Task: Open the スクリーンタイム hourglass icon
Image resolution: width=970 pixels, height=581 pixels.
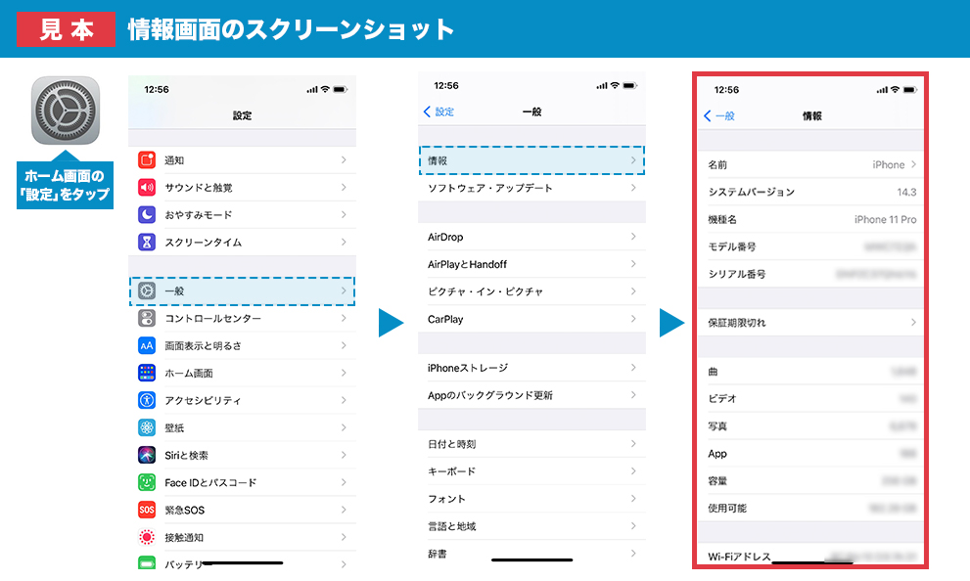Action: pos(147,243)
